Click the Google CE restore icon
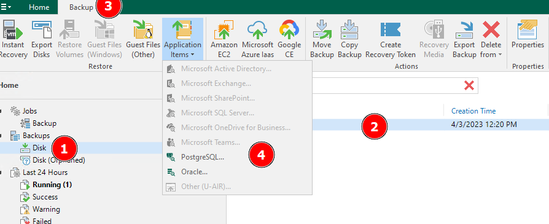 pyautogui.click(x=289, y=39)
